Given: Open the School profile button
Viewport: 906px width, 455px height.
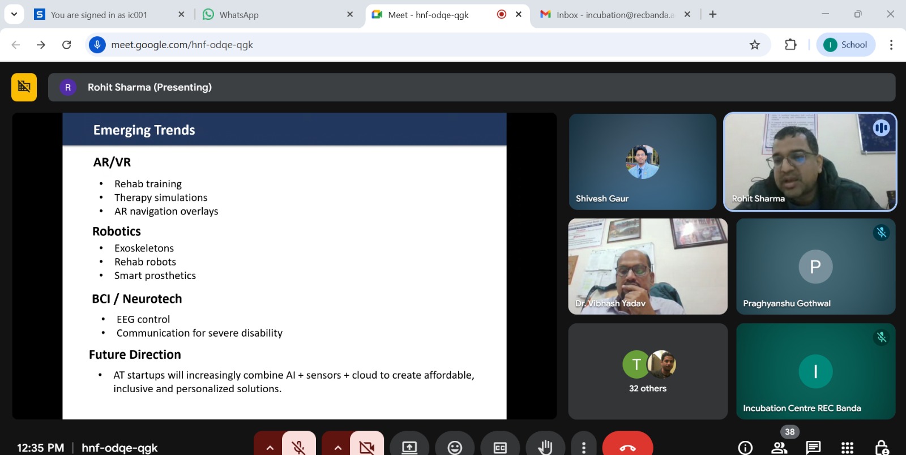Looking at the screenshot, I should pos(846,45).
